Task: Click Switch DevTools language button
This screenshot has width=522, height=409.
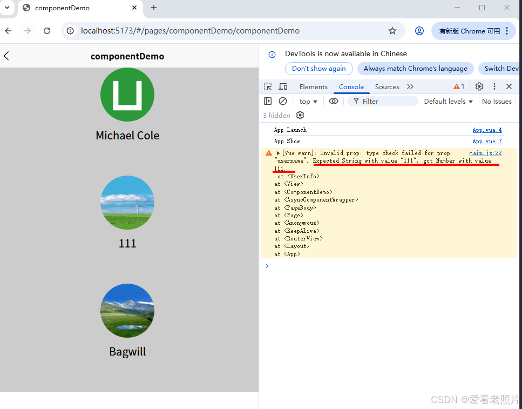Action: tap(500, 68)
